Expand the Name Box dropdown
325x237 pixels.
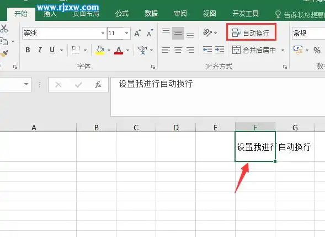pyautogui.click(x=26, y=84)
